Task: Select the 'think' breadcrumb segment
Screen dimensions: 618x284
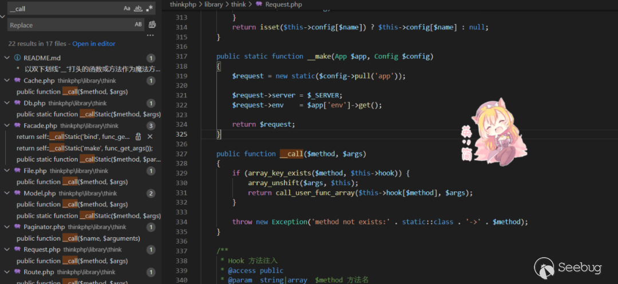Action: 238,5
